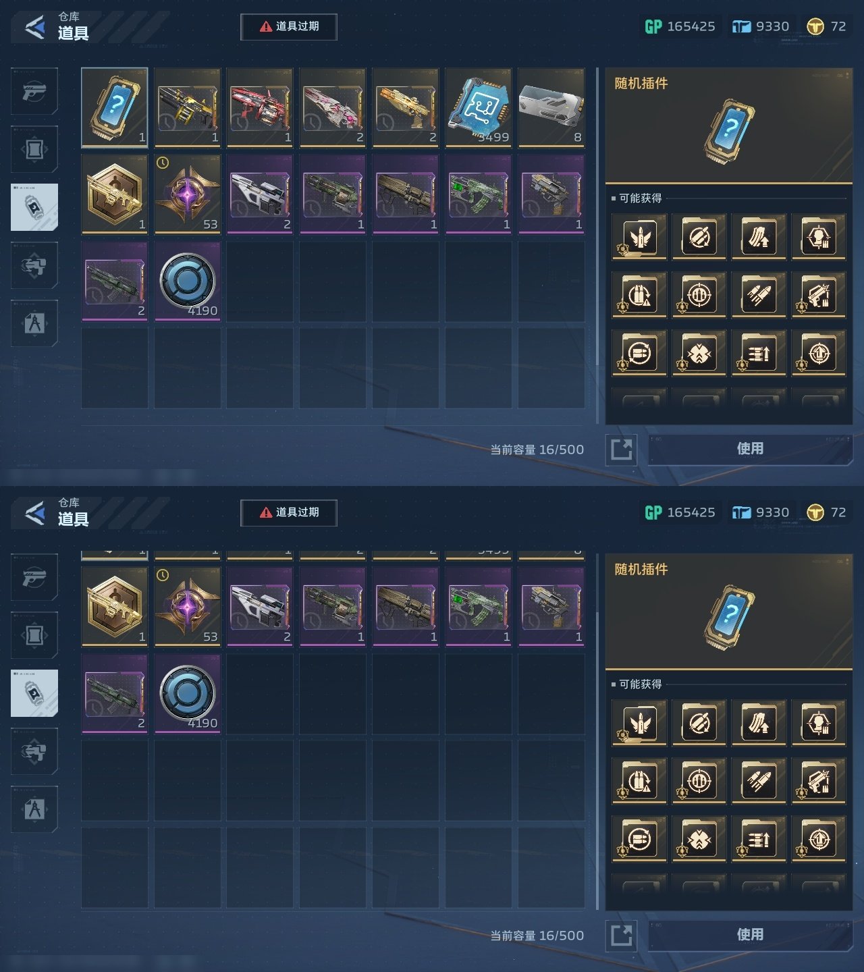The width and height of the screenshot is (864, 972).
Task: Select the random plugin card in inventory grid
Action: pyautogui.click(x=114, y=107)
